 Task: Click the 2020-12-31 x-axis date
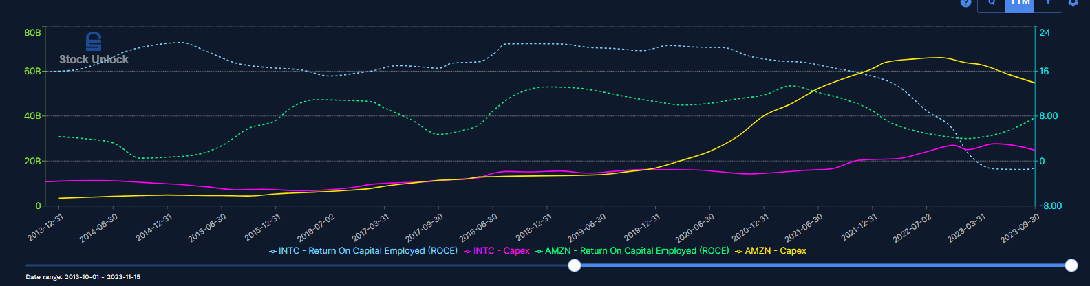pos(750,227)
